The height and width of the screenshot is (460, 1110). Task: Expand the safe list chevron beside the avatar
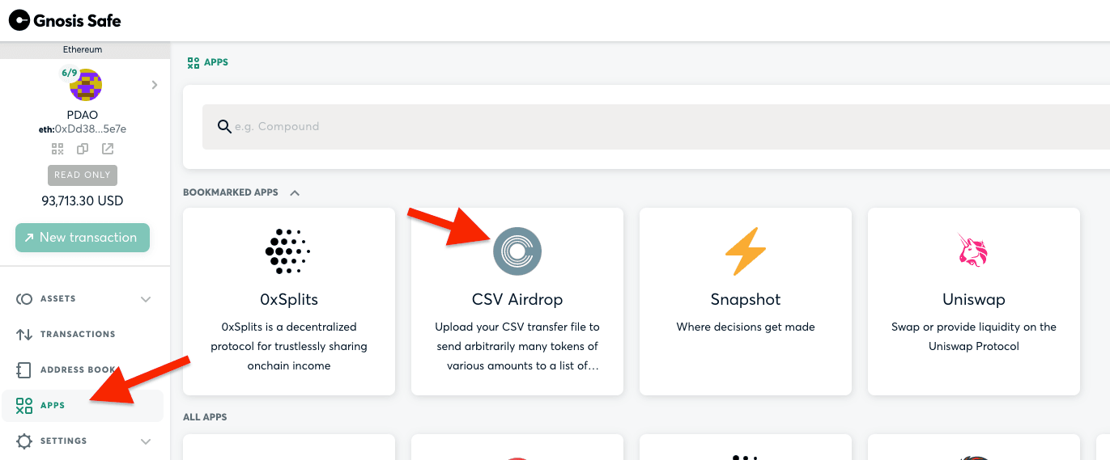click(x=154, y=85)
